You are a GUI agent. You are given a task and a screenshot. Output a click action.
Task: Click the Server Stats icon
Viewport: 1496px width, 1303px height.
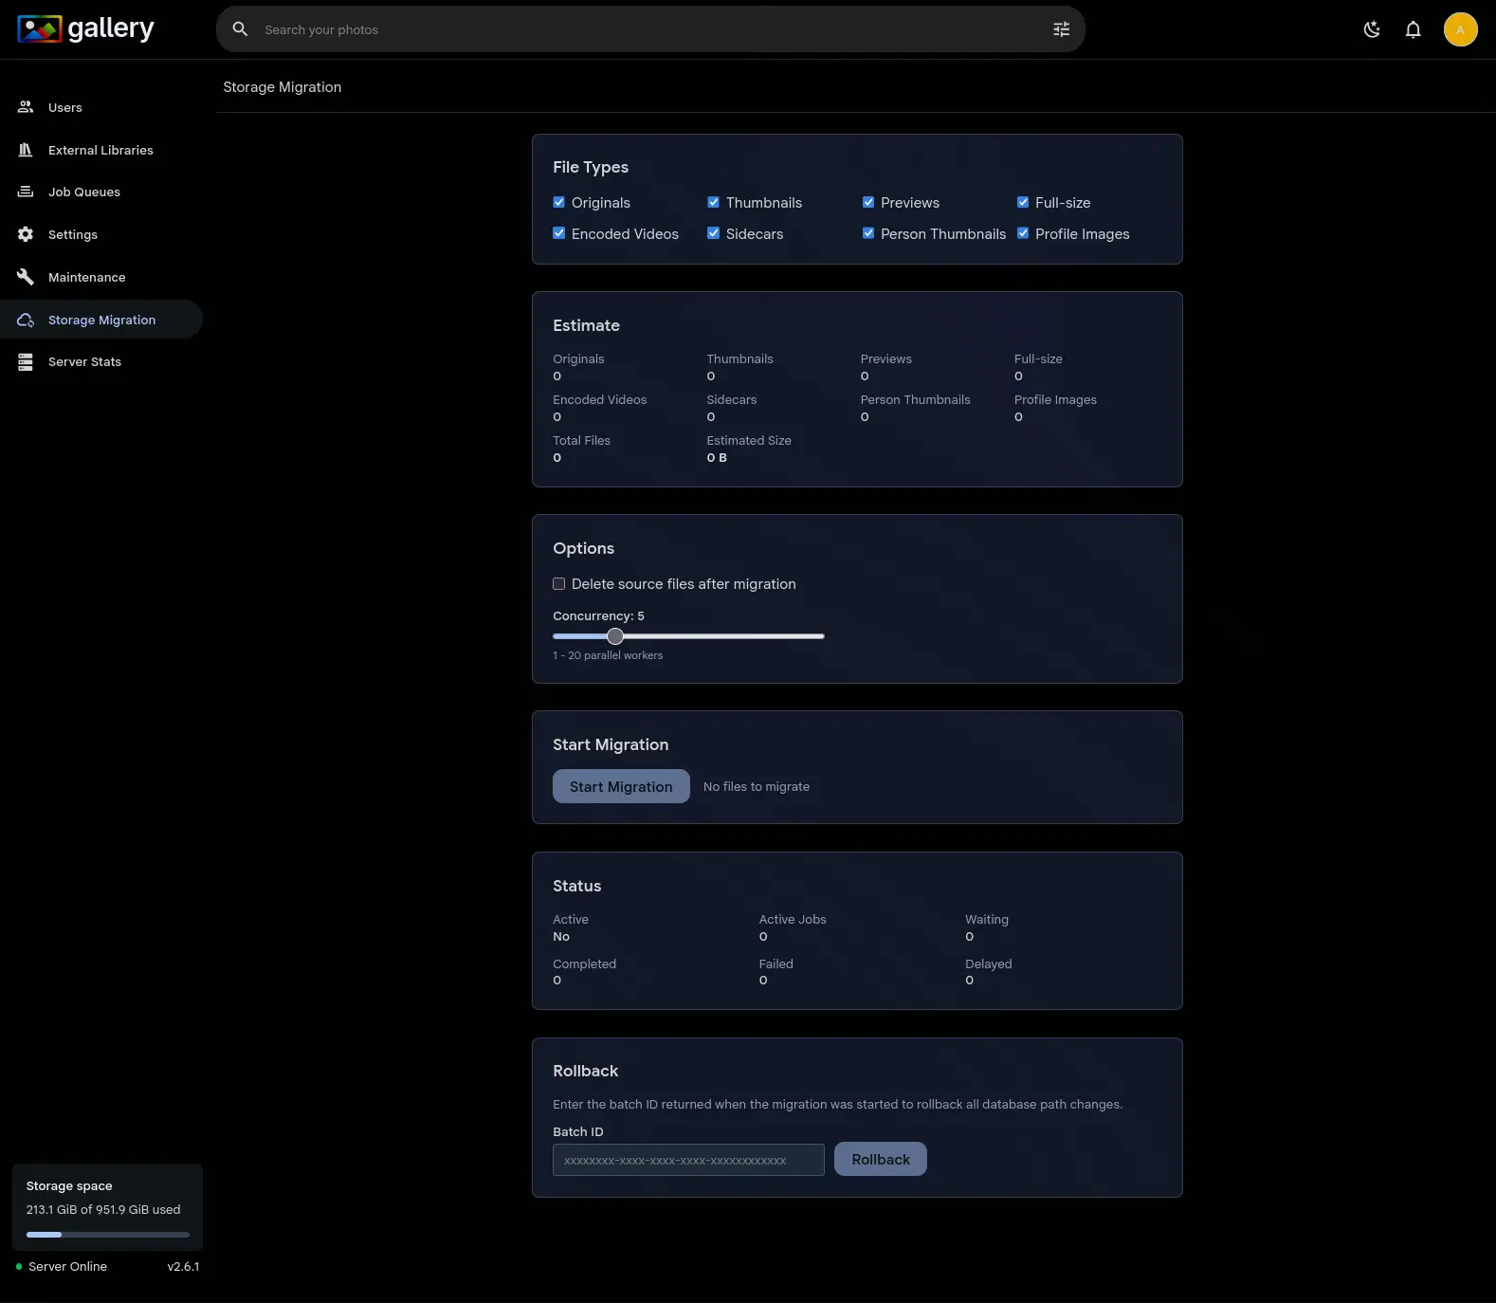coord(26,361)
